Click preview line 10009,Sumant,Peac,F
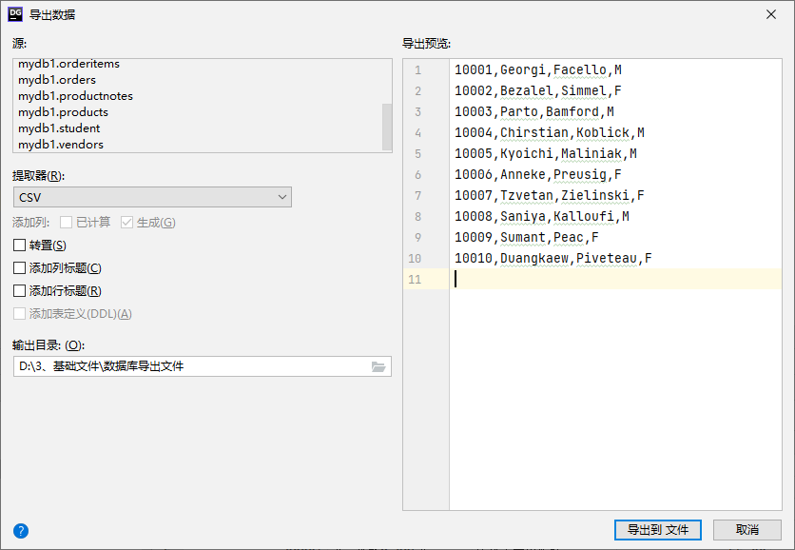Image resolution: width=795 pixels, height=550 pixels. pos(526,237)
